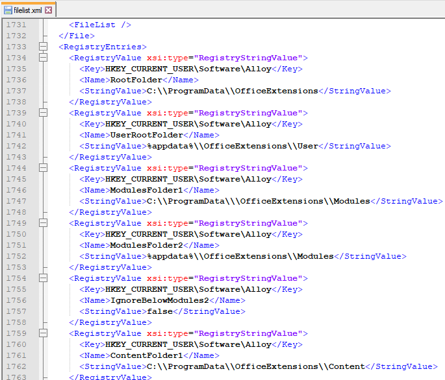Click the ContentFolder1 name value
The width and height of the screenshot is (445, 380).
pyautogui.click(x=147, y=355)
